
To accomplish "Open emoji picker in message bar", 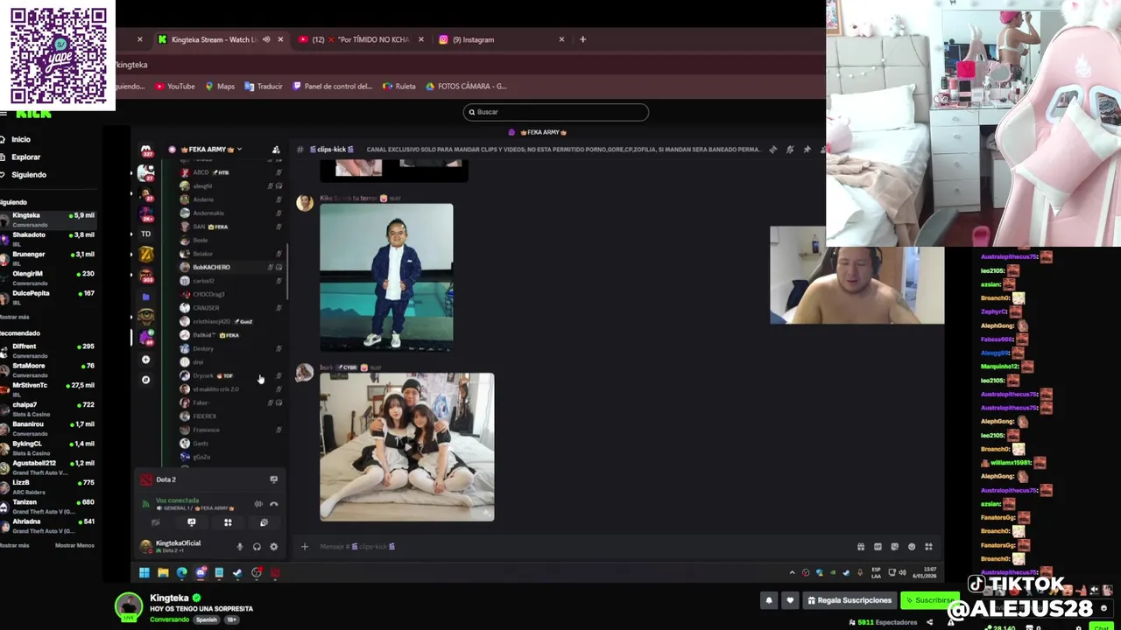I will (x=912, y=547).
